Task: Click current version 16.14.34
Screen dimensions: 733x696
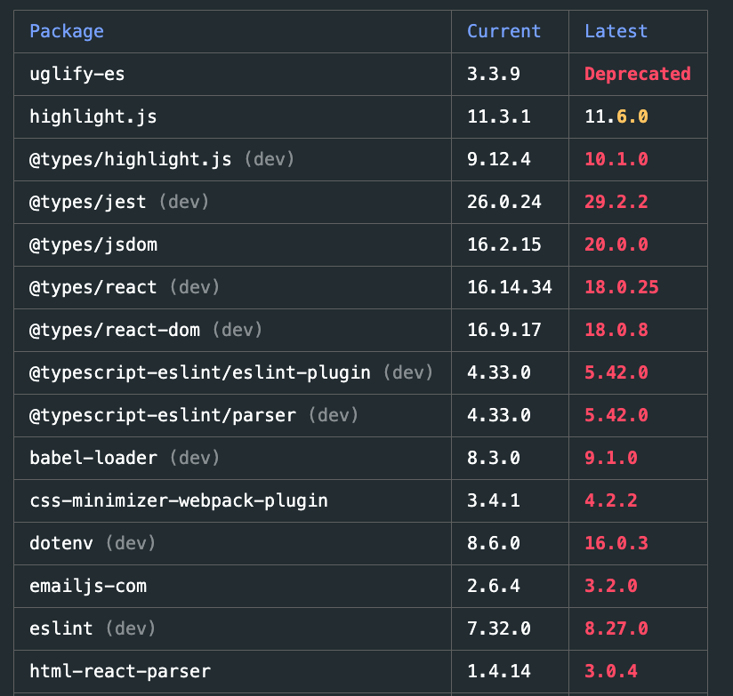Action: pyautogui.click(x=510, y=287)
